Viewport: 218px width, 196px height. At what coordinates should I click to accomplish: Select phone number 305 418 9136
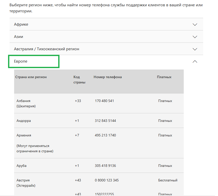[105, 166]
